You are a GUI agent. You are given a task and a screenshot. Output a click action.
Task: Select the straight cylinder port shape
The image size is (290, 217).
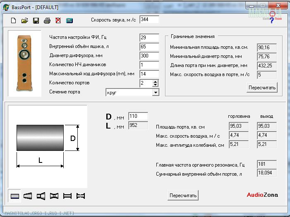15,196
